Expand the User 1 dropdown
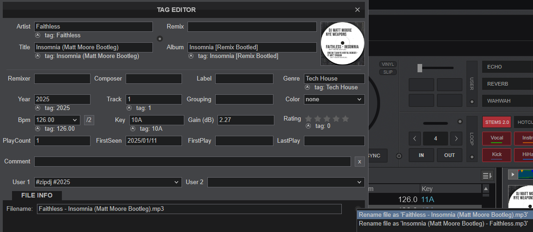This screenshot has height=232, width=533. click(108, 182)
